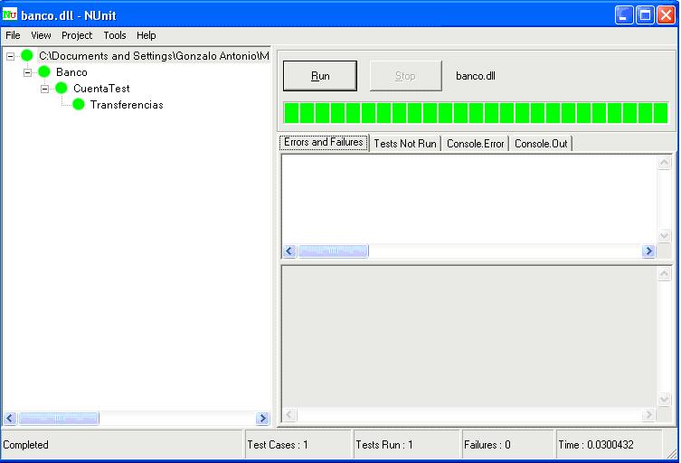Click green status circle beside Transferencias
This screenshot has height=463, width=681.
79,104
